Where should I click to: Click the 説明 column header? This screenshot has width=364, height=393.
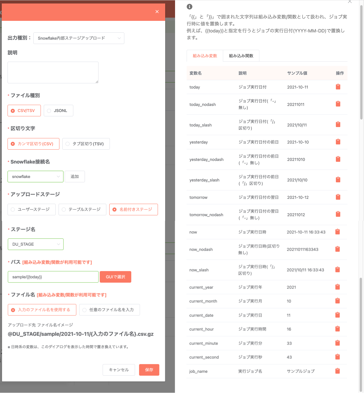243,73
